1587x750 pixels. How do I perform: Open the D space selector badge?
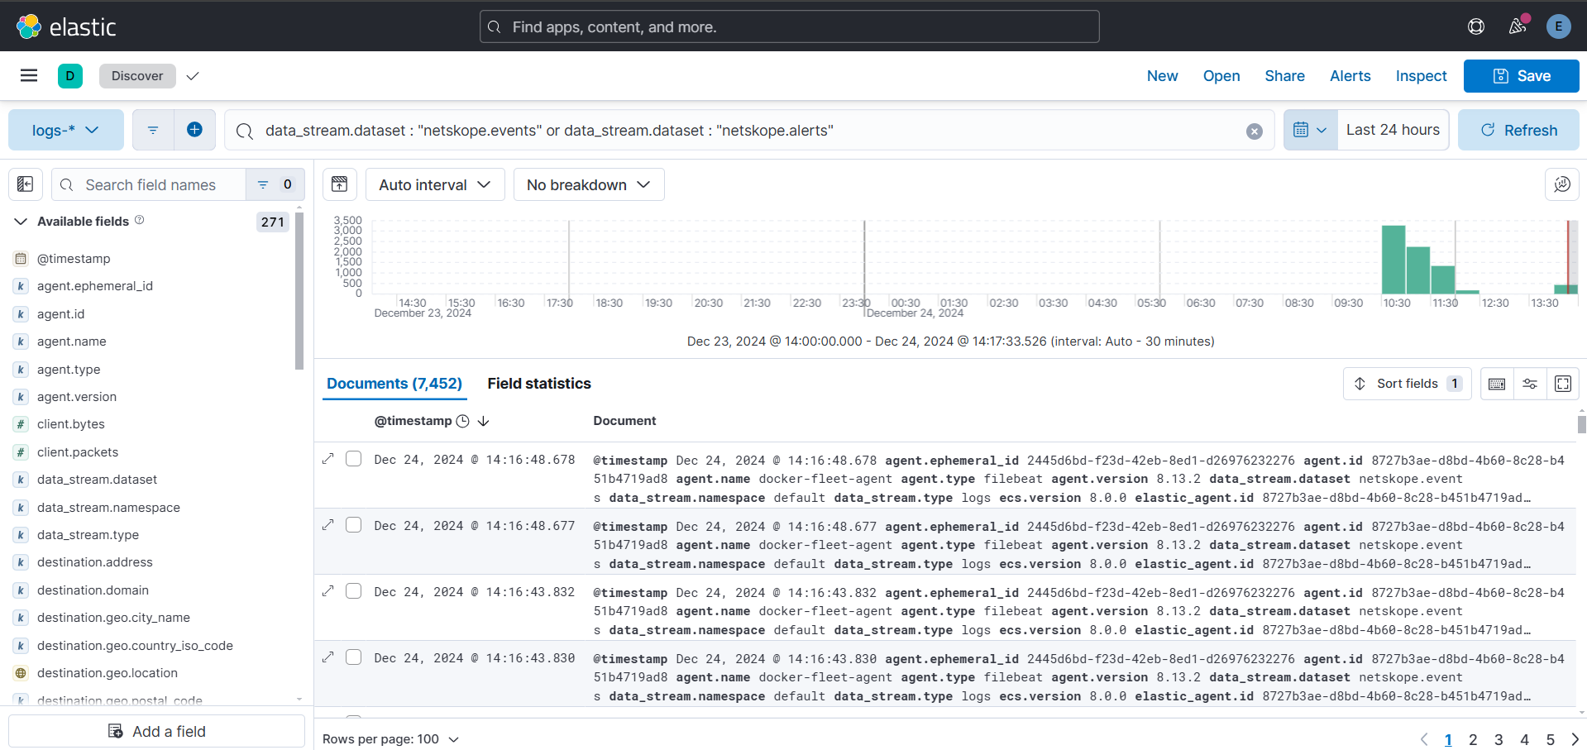coord(70,76)
